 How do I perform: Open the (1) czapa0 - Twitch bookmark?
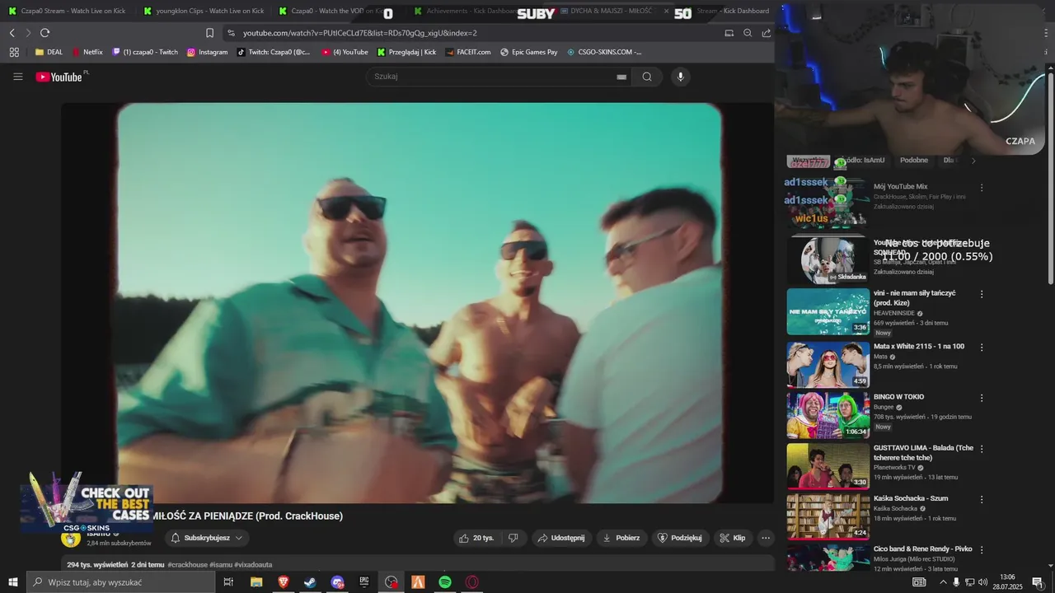145,52
